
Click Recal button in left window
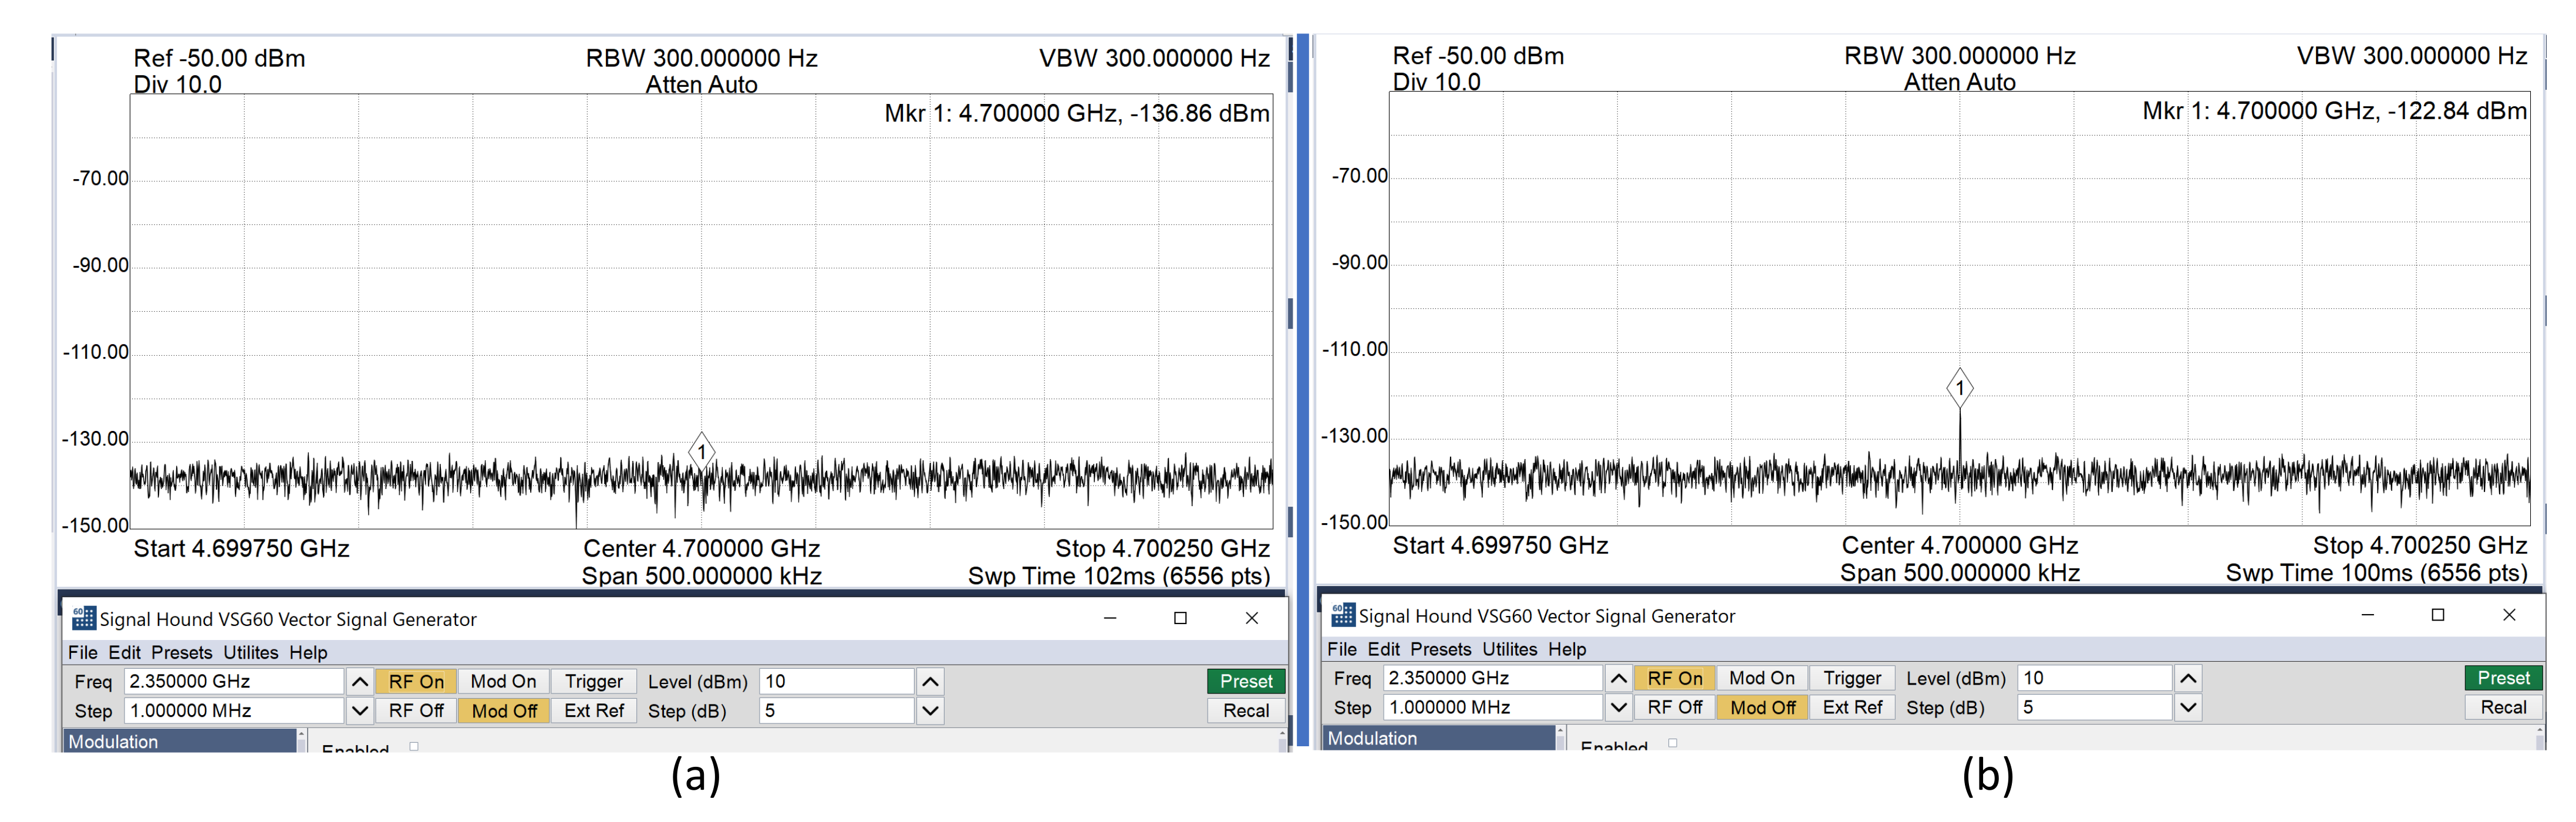(1245, 710)
